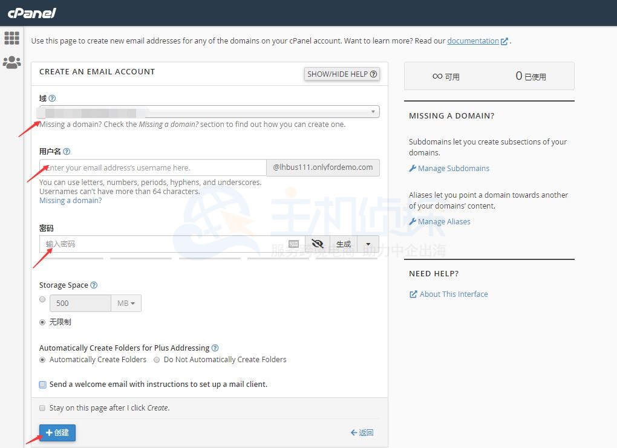This screenshot has width=617, height=448.
Task: Click the help icon next to 用户名
Action: 67,151
